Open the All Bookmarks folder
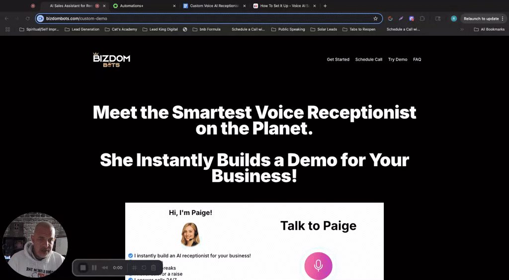Viewport: 509px width, 280px height. click(x=489, y=29)
